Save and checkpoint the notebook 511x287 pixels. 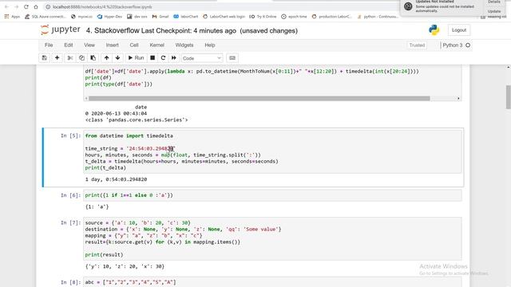[x=45, y=58]
